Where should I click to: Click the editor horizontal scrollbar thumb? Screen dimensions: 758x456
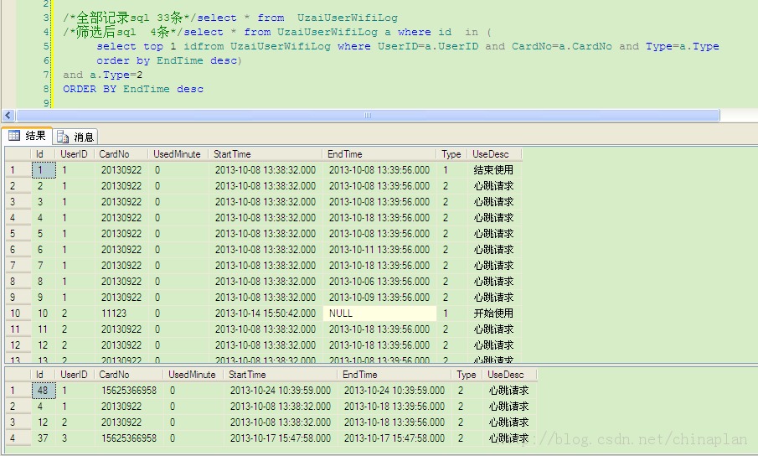(x=368, y=115)
